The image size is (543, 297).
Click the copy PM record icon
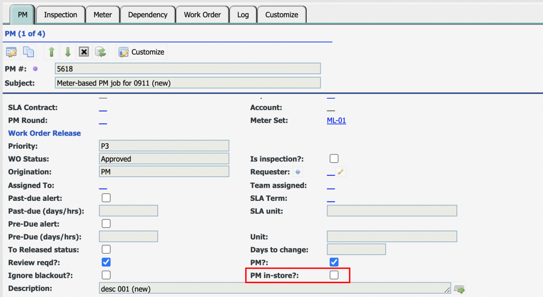tap(28, 52)
